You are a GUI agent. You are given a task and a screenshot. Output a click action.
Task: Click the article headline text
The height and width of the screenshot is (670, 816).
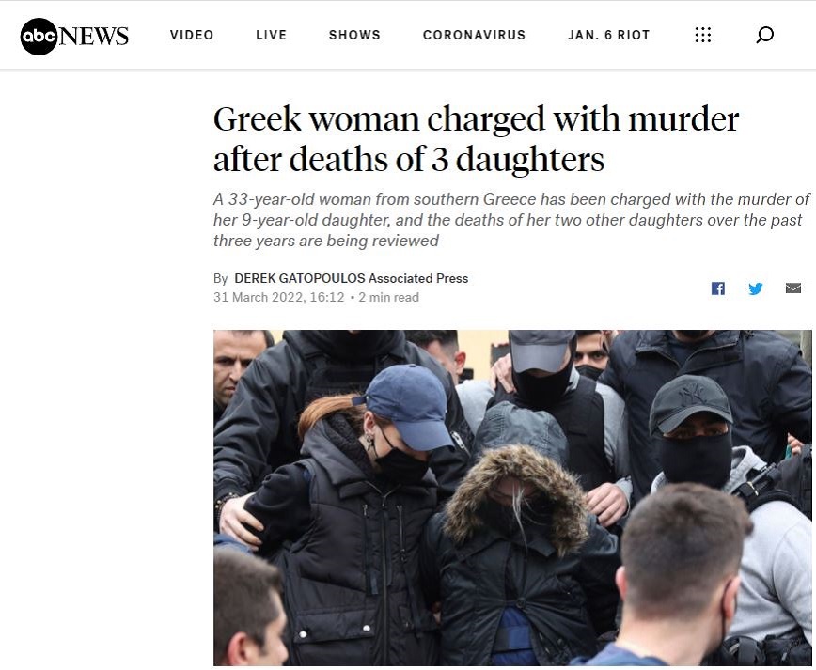tap(476, 138)
